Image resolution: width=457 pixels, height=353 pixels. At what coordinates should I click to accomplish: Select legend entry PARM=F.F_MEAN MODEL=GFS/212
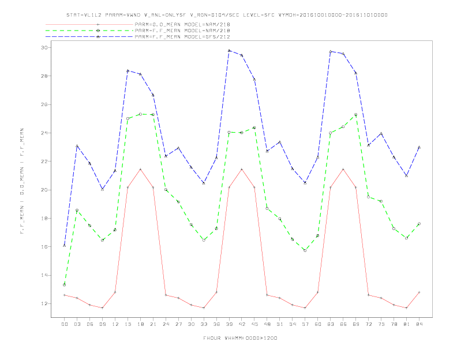[182, 37]
